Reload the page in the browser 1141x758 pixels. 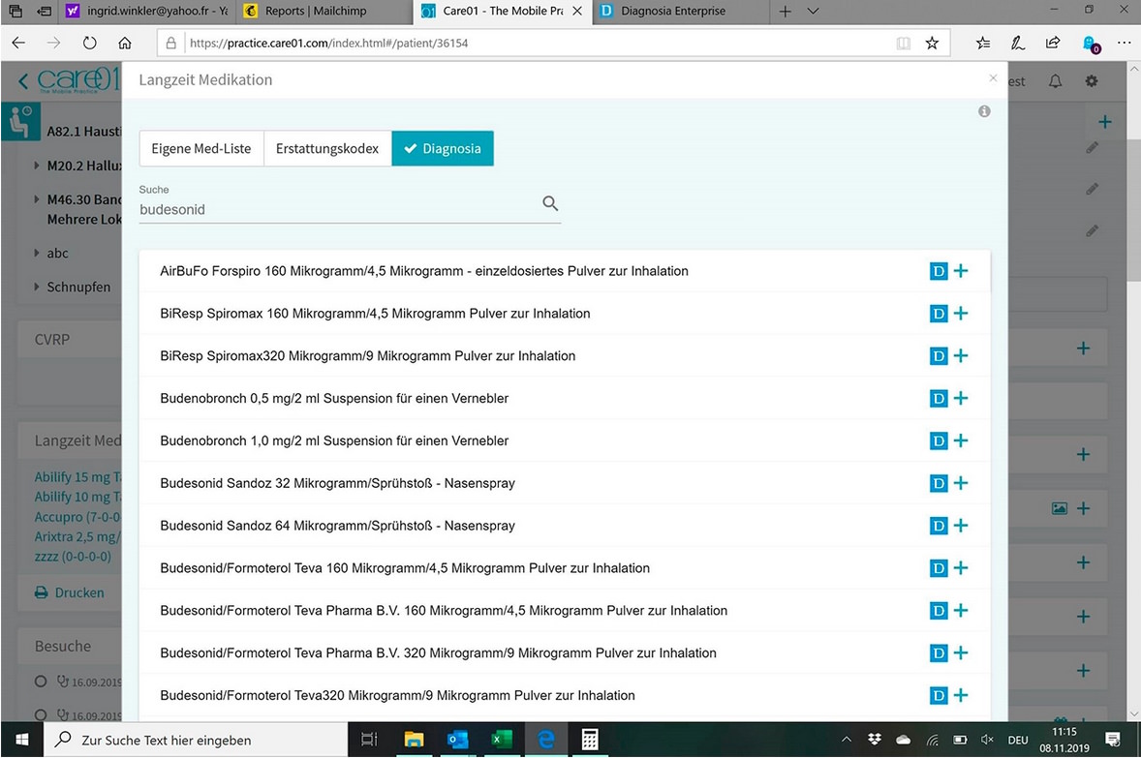coord(89,43)
